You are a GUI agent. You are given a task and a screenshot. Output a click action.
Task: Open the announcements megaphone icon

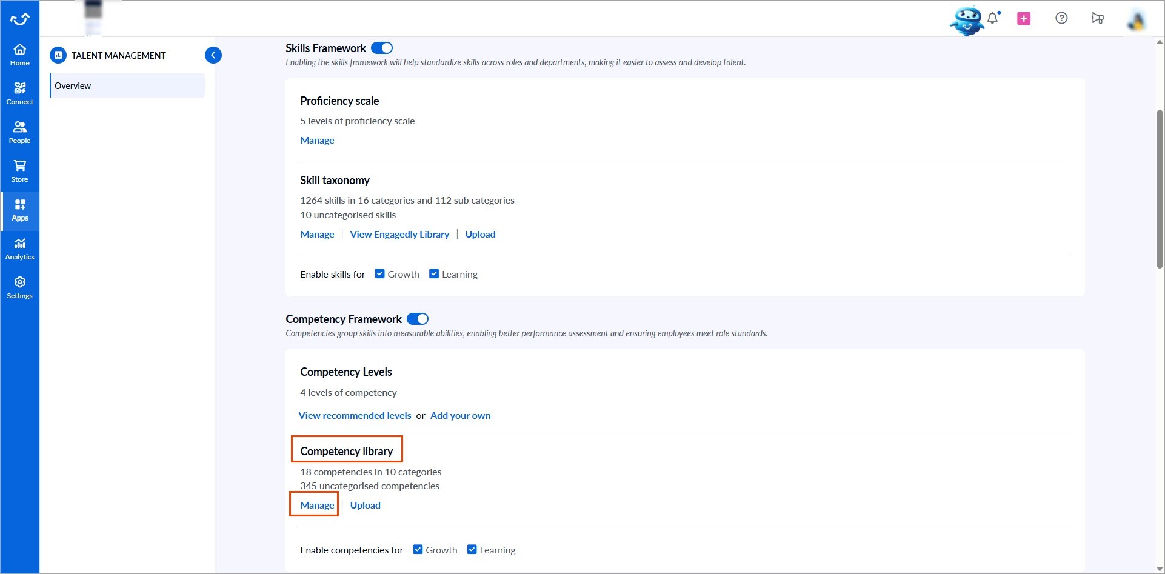coord(1098,18)
